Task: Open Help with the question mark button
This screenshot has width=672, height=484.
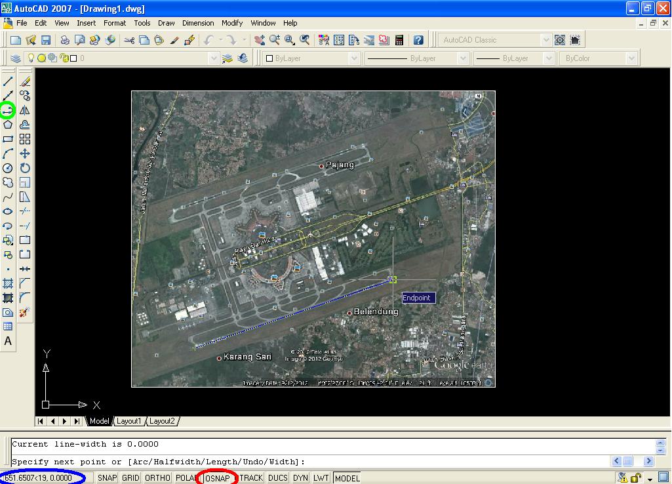Action: point(418,39)
